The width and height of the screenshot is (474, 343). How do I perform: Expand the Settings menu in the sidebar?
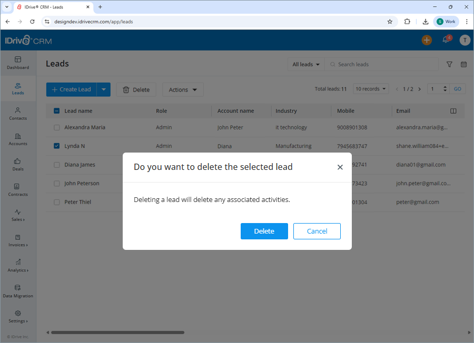(17, 318)
